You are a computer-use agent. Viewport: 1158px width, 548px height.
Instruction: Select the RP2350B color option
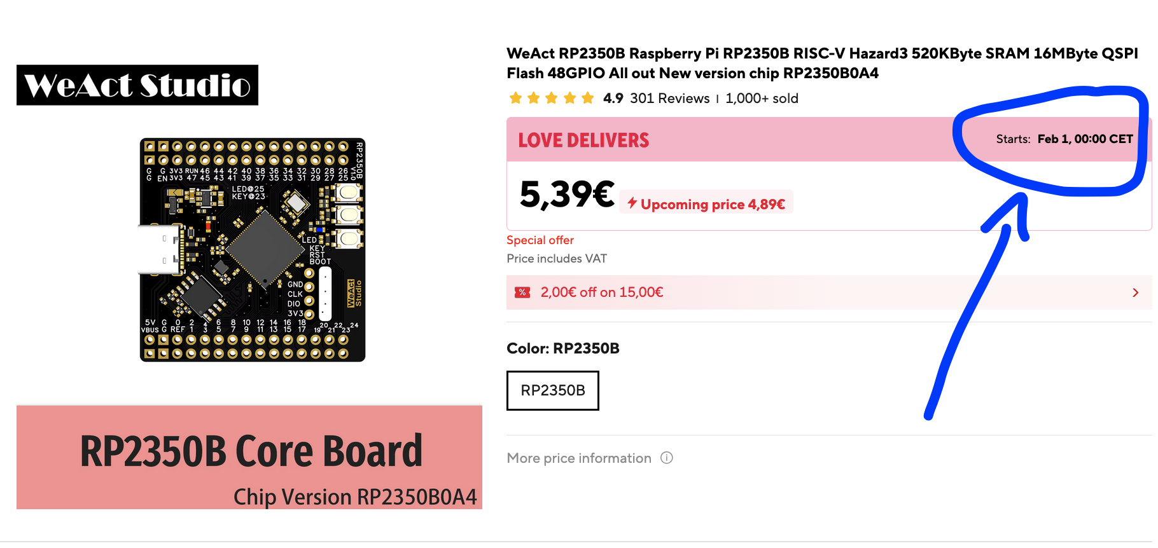(552, 390)
